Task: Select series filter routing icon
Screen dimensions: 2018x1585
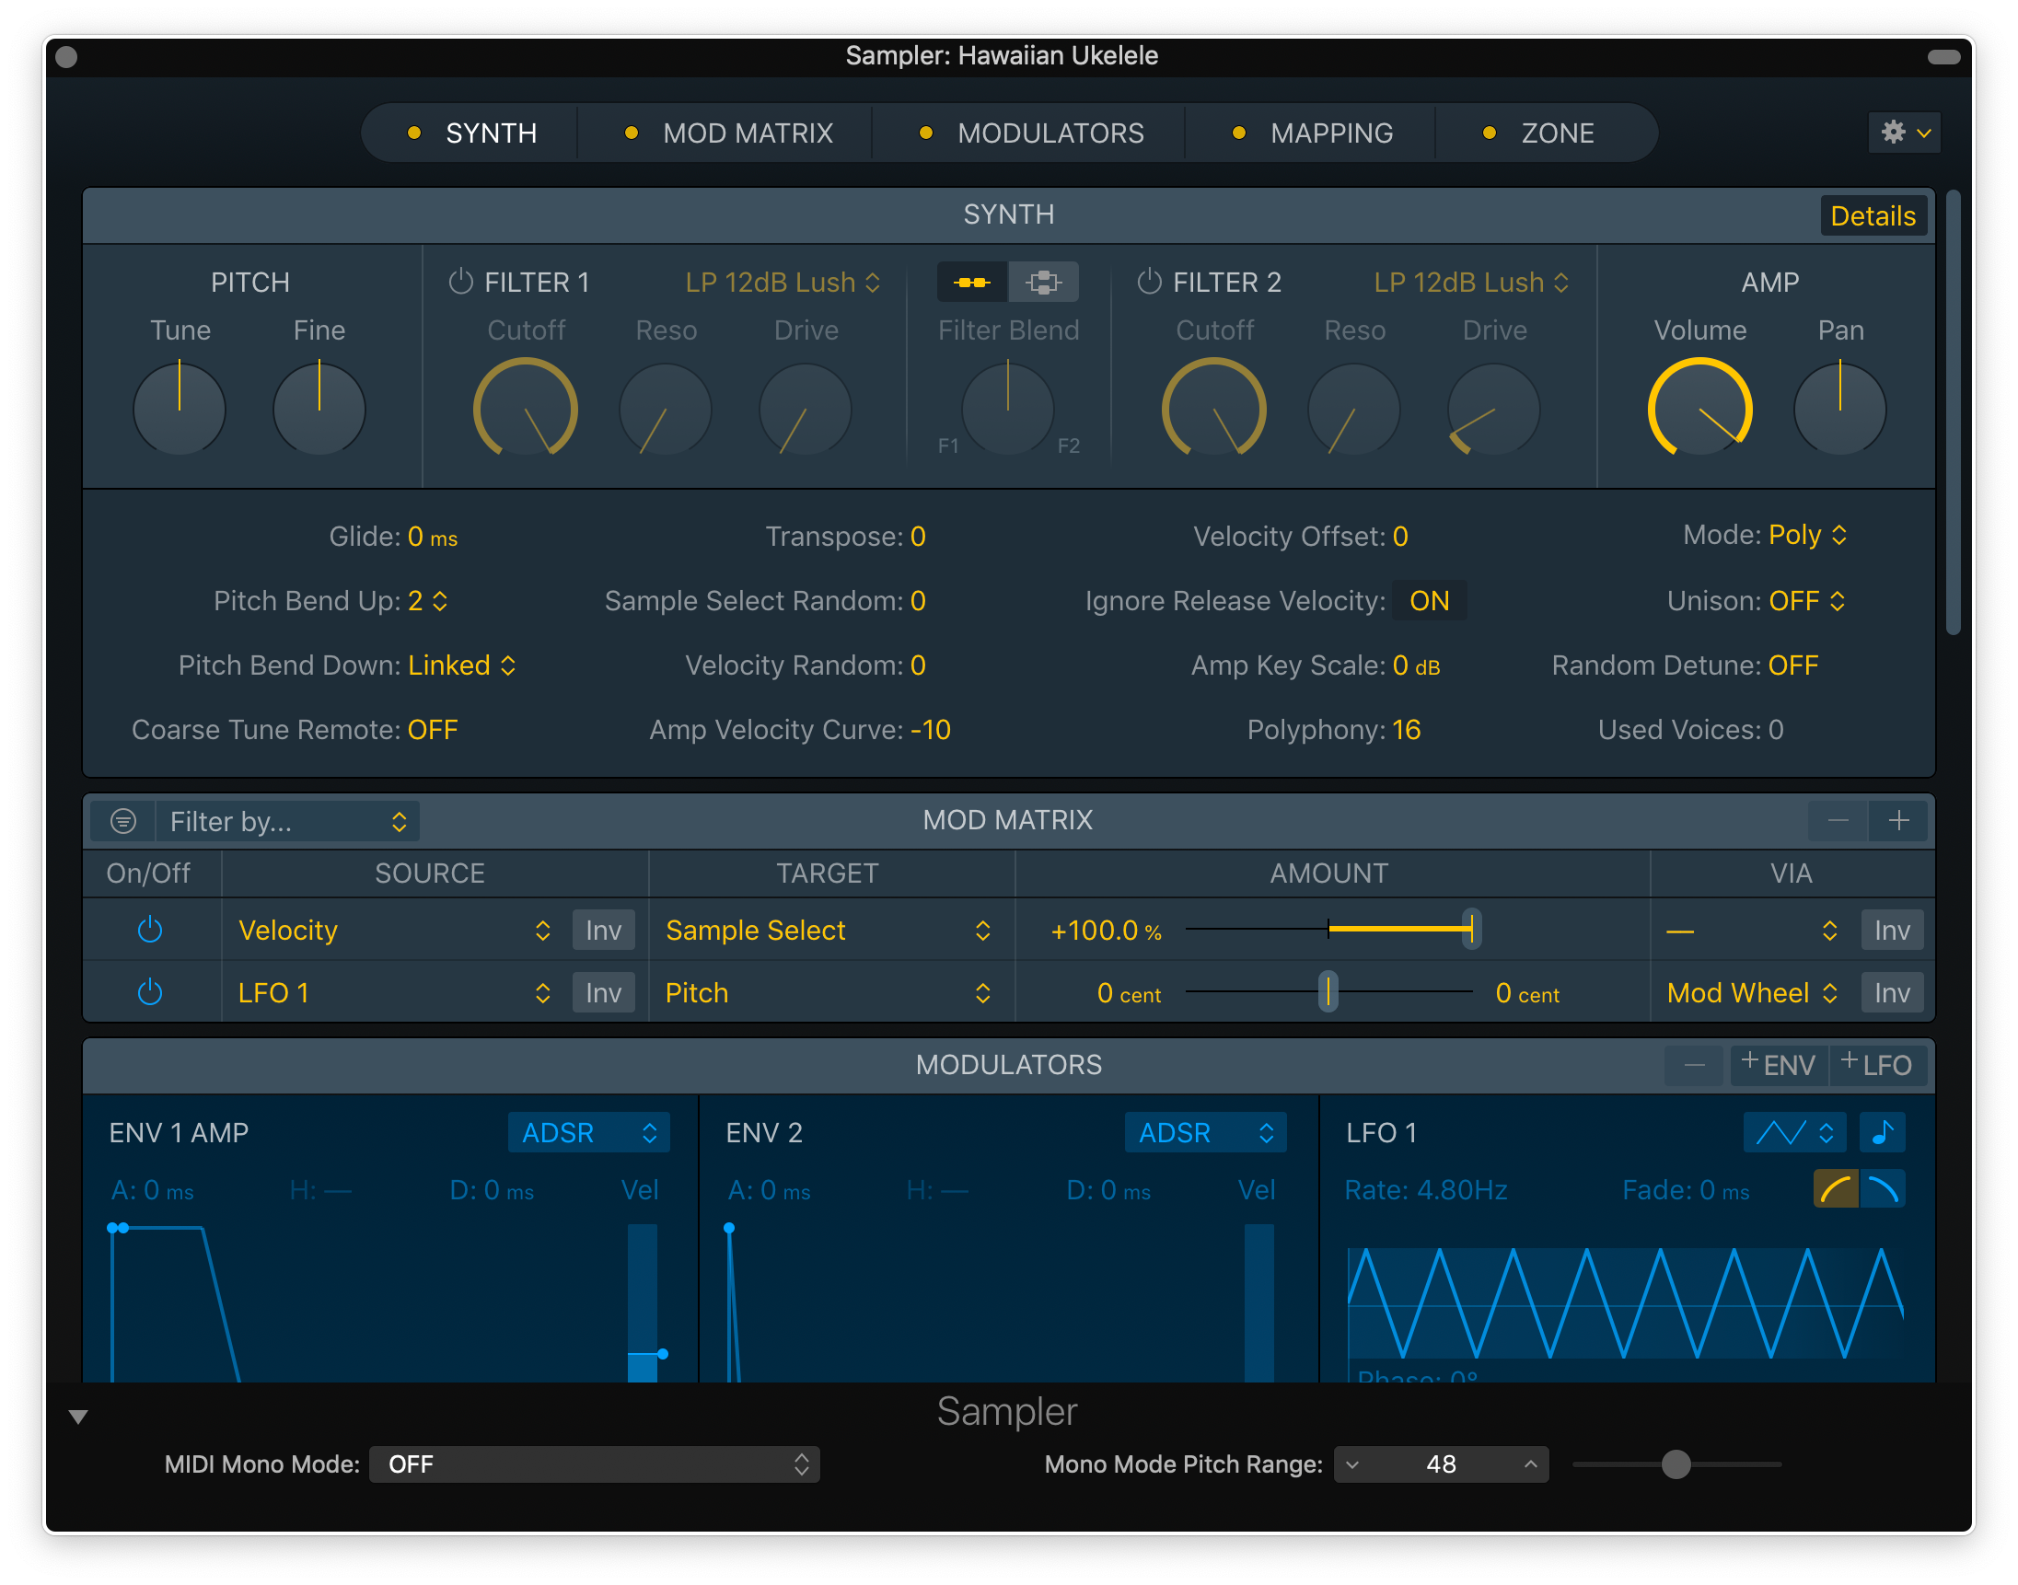Action: click(972, 282)
